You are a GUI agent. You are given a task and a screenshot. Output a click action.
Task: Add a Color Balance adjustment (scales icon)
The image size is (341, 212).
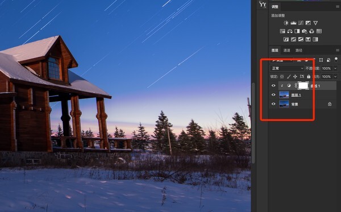click(x=290, y=31)
